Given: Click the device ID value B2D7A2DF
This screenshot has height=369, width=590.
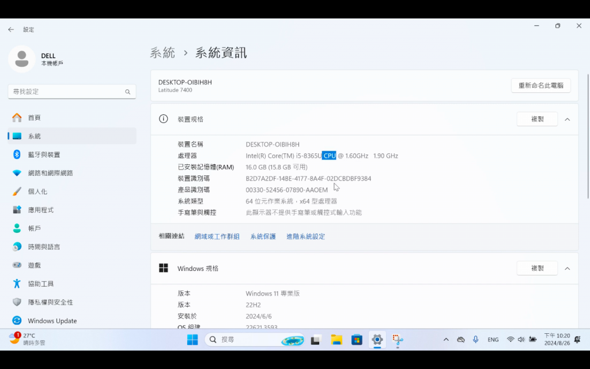Looking at the screenshot, I should 308,179.
